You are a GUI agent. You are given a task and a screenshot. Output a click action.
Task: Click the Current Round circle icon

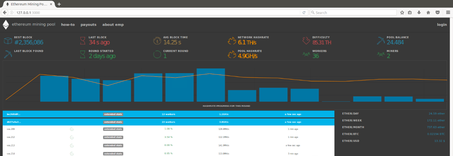tap(157, 54)
